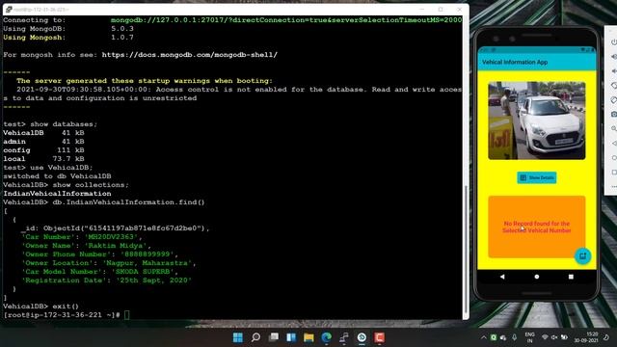Click the Android Studio taskbar icon
This screenshot has height=347, width=617.
click(362, 337)
